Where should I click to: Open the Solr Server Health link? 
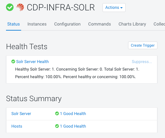(32, 61)
